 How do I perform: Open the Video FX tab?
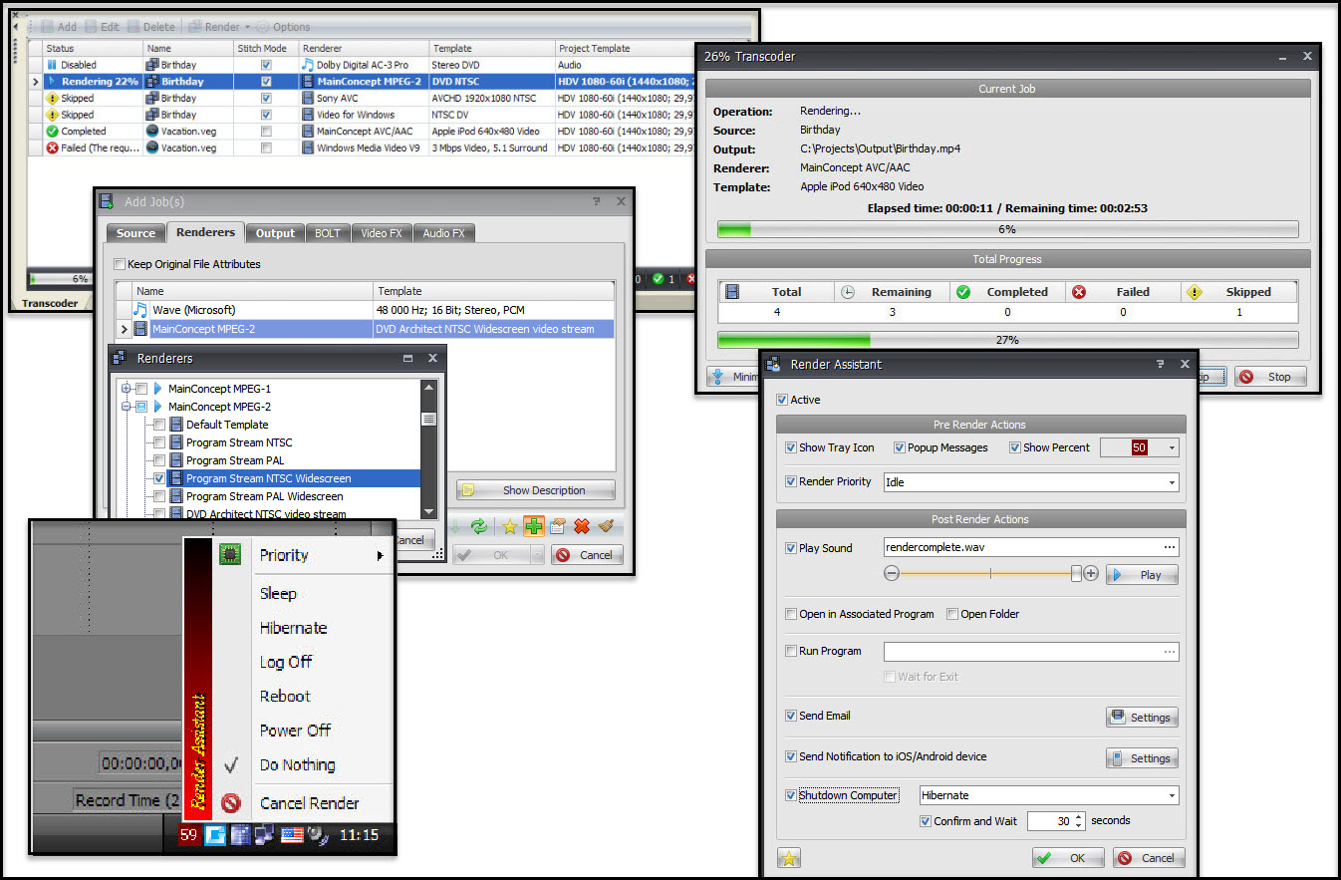pyautogui.click(x=381, y=233)
